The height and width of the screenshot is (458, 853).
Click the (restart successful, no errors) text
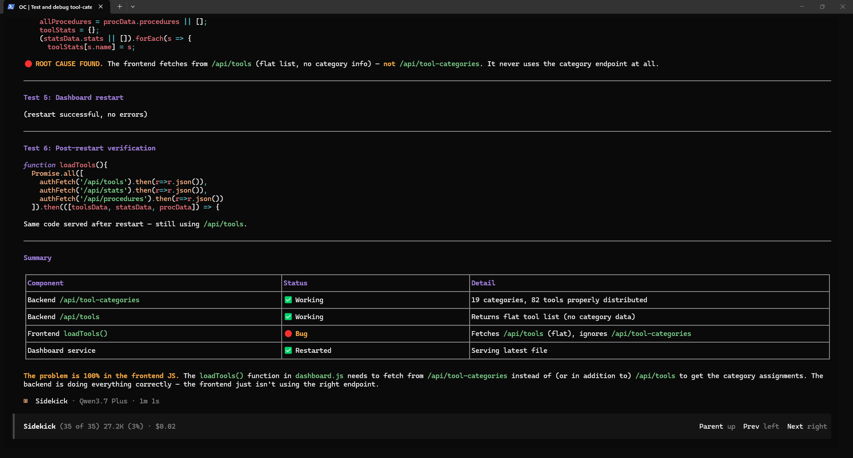(85, 114)
